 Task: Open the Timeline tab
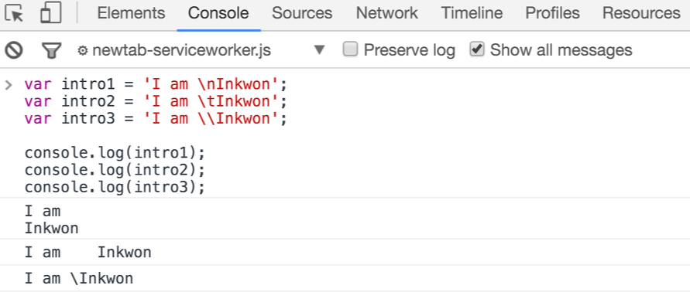pos(472,13)
